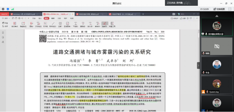Click the meeting info icon
The height and width of the screenshot is (112, 234).
click(x=3, y=9)
